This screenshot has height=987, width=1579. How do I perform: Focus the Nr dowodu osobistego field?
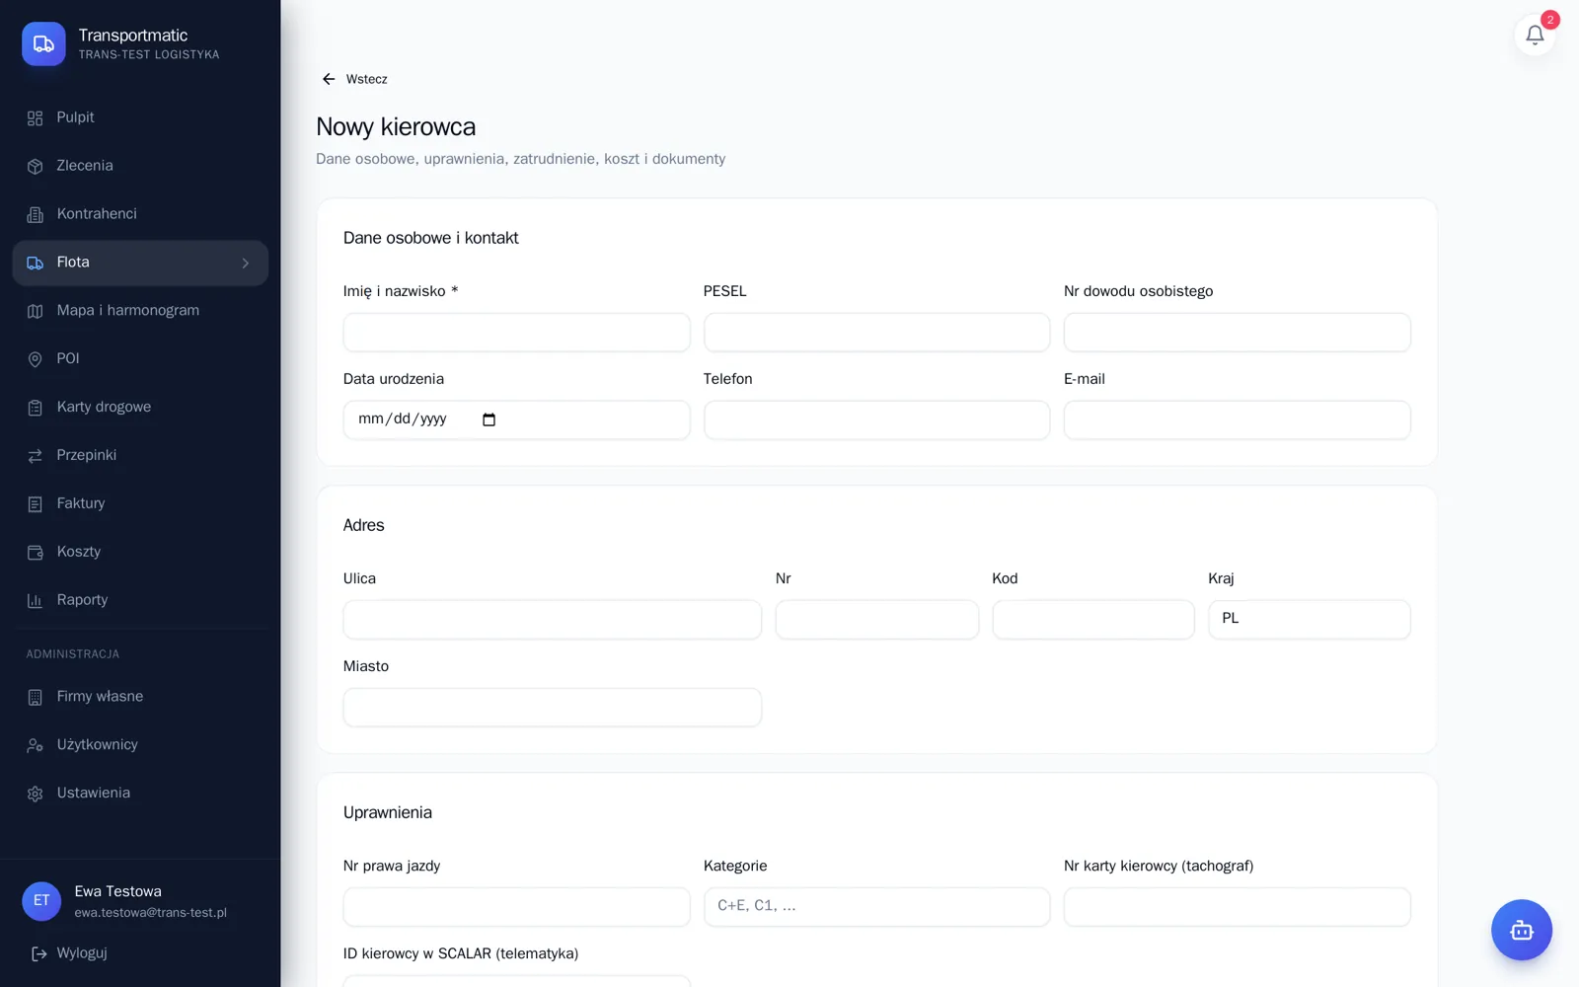click(x=1237, y=333)
